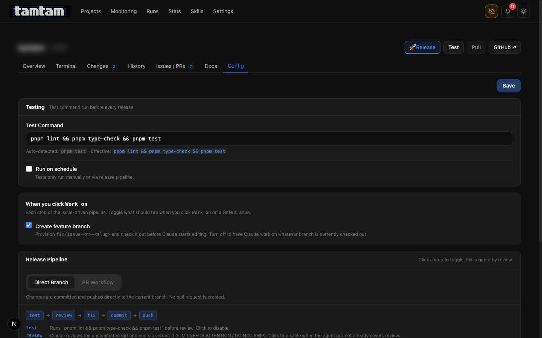Switch to Issues / PRs tab
The width and height of the screenshot is (542, 338).
pyautogui.click(x=175, y=66)
